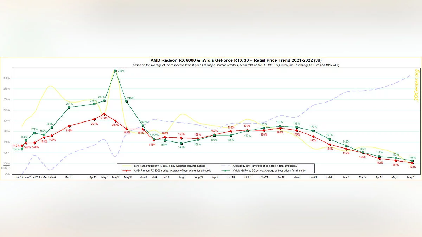Click the green 187% label at Dec12

[280, 123]
